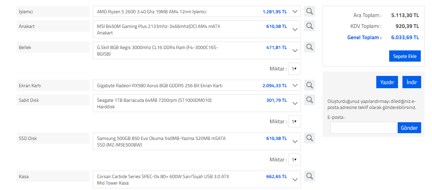Open the Miktar quantity selector under Bellek
Viewport: 432px width, 190px height.
coord(294,68)
